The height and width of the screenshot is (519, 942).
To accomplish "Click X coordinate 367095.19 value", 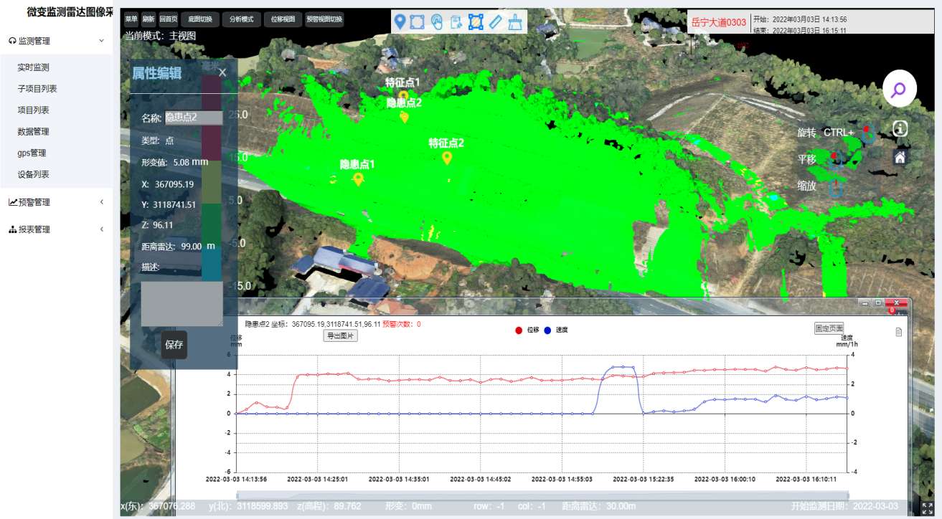I will pyautogui.click(x=174, y=184).
